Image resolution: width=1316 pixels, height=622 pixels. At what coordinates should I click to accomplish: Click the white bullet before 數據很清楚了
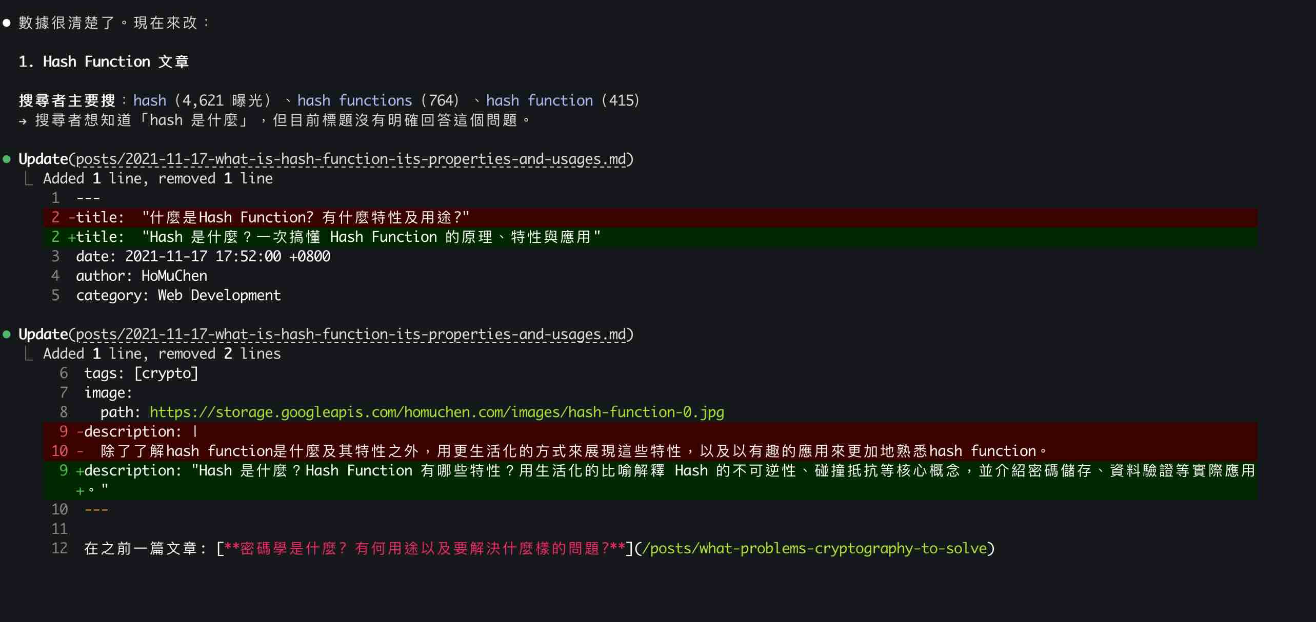point(7,23)
